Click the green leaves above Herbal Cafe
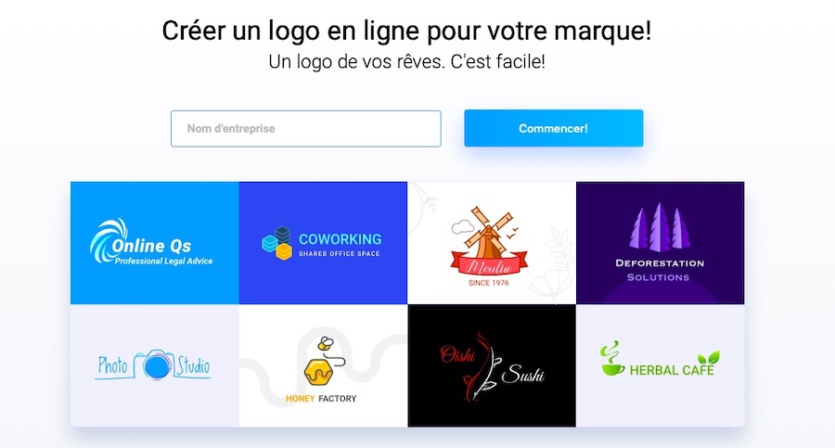835x448 pixels. tap(709, 357)
